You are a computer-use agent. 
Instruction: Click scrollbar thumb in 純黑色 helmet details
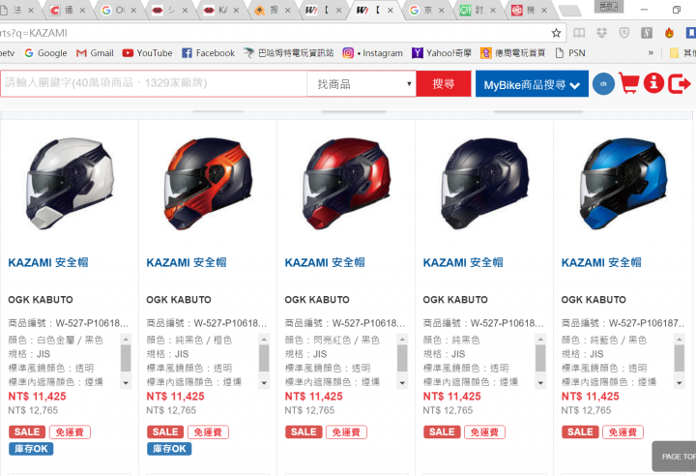[540, 358]
